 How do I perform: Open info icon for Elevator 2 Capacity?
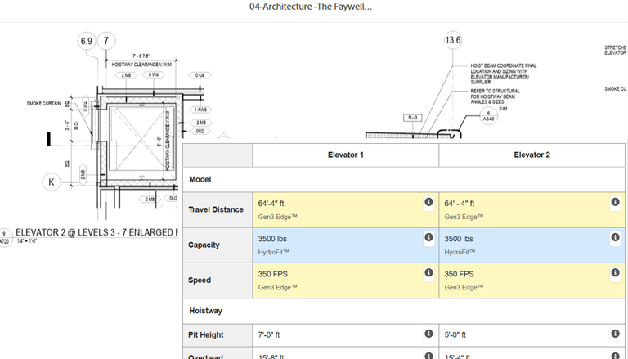coord(615,237)
